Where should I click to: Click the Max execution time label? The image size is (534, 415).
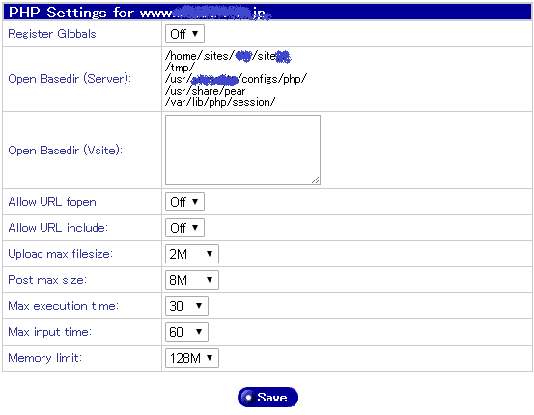(63, 306)
